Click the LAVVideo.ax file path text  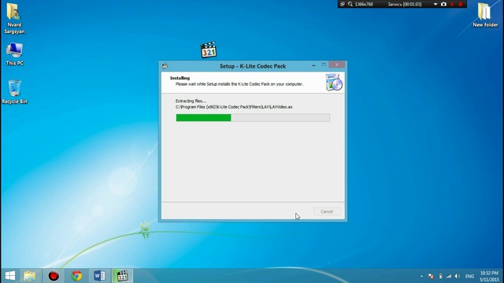234,107
